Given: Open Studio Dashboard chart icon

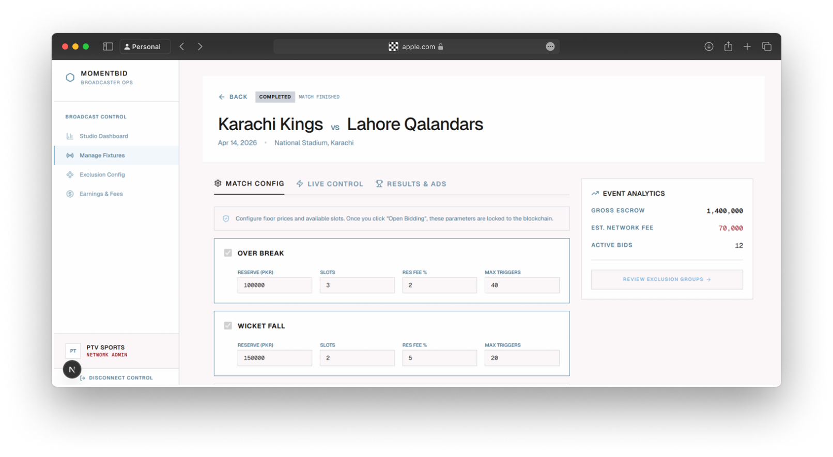Looking at the screenshot, I should tap(70, 136).
